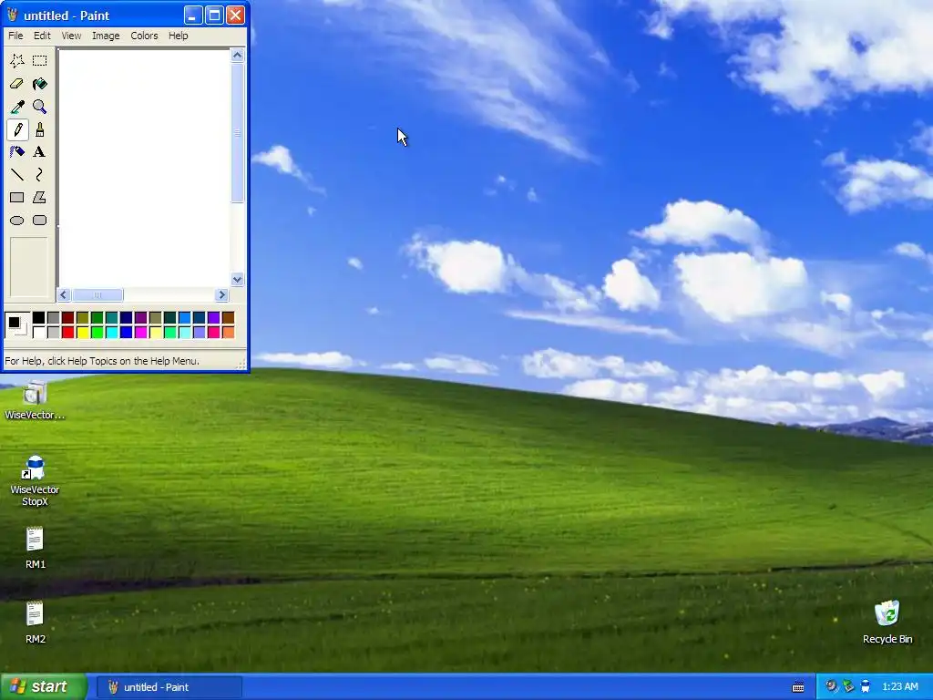
Task: Activate the Fill With Color bucket
Action: [x=40, y=84]
